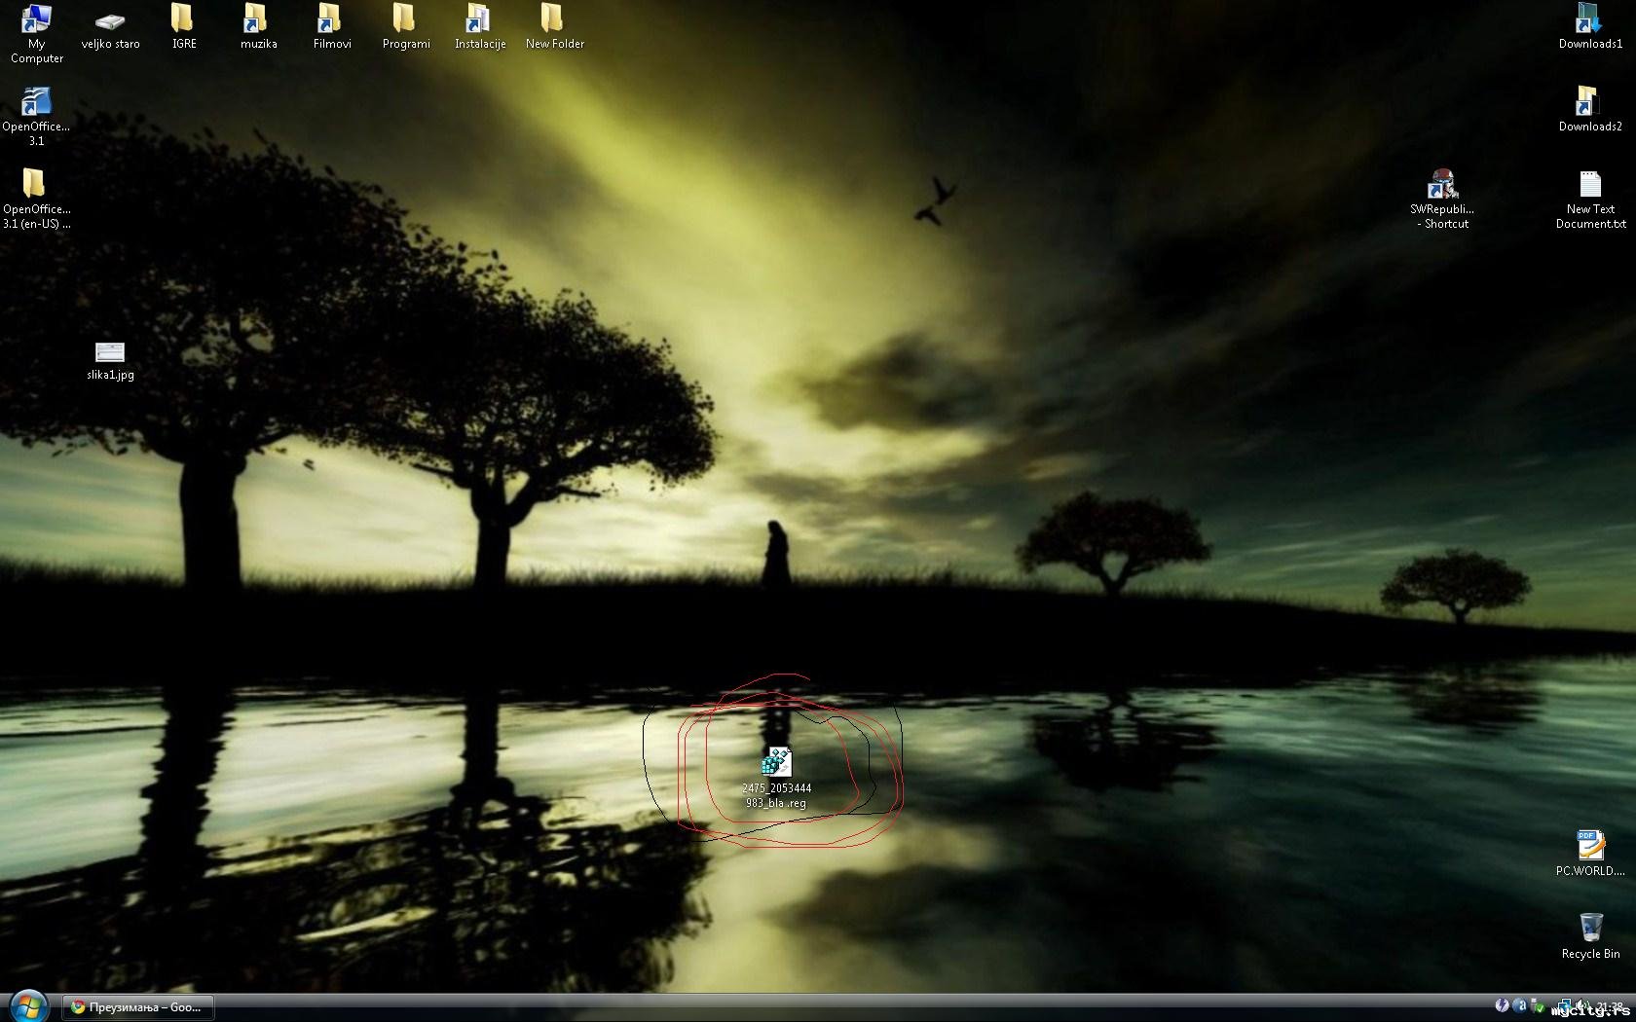Click the taskbar clock
Viewport: 1636px width, 1022px height.
pyautogui.click(x=1610, y=1006)
